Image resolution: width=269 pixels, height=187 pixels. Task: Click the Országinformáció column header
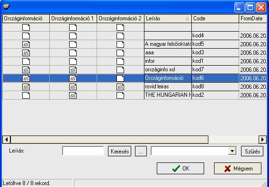point(26,18)
